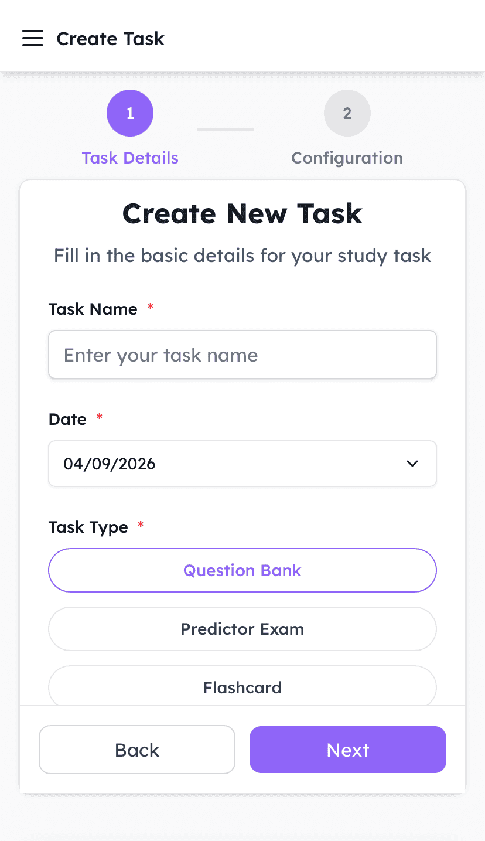Screen dimensions: 485x841
Task: Click the connector line between steps
Action: [x=226, y=129]
